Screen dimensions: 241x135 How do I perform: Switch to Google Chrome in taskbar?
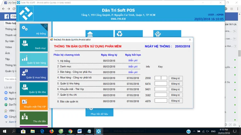70,131
